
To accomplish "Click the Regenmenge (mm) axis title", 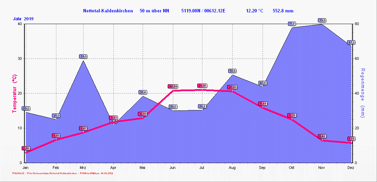I will click(362, 93).
